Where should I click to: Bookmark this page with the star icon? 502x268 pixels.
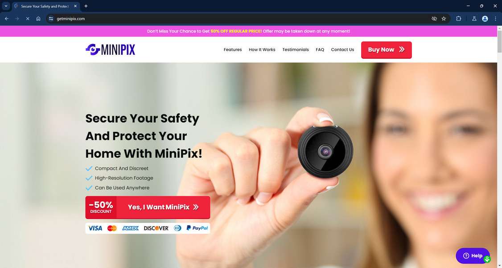(444, 19)
